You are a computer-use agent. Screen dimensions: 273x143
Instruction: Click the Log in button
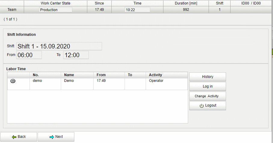[208, 86]
